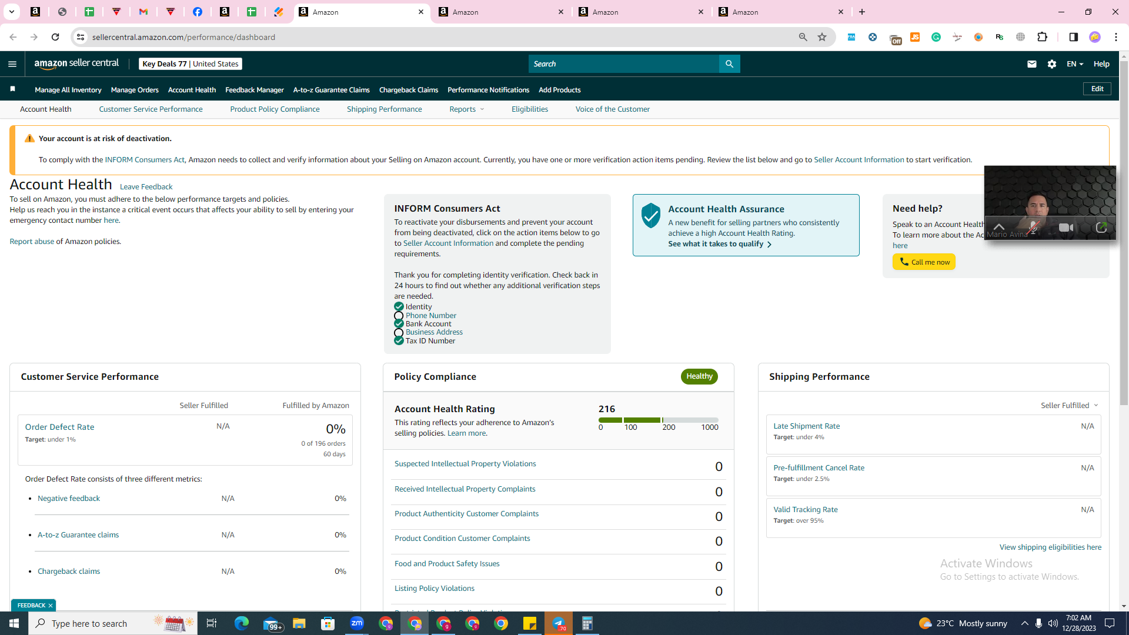Click the Windows Type here to search box
Screen dimensions: 1129x635
point(113,623)
